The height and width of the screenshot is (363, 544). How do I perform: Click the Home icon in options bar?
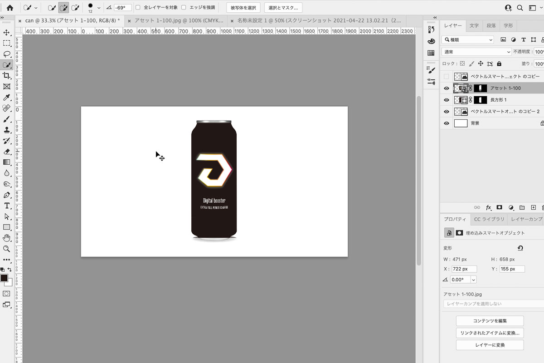(x=10, y=8)
